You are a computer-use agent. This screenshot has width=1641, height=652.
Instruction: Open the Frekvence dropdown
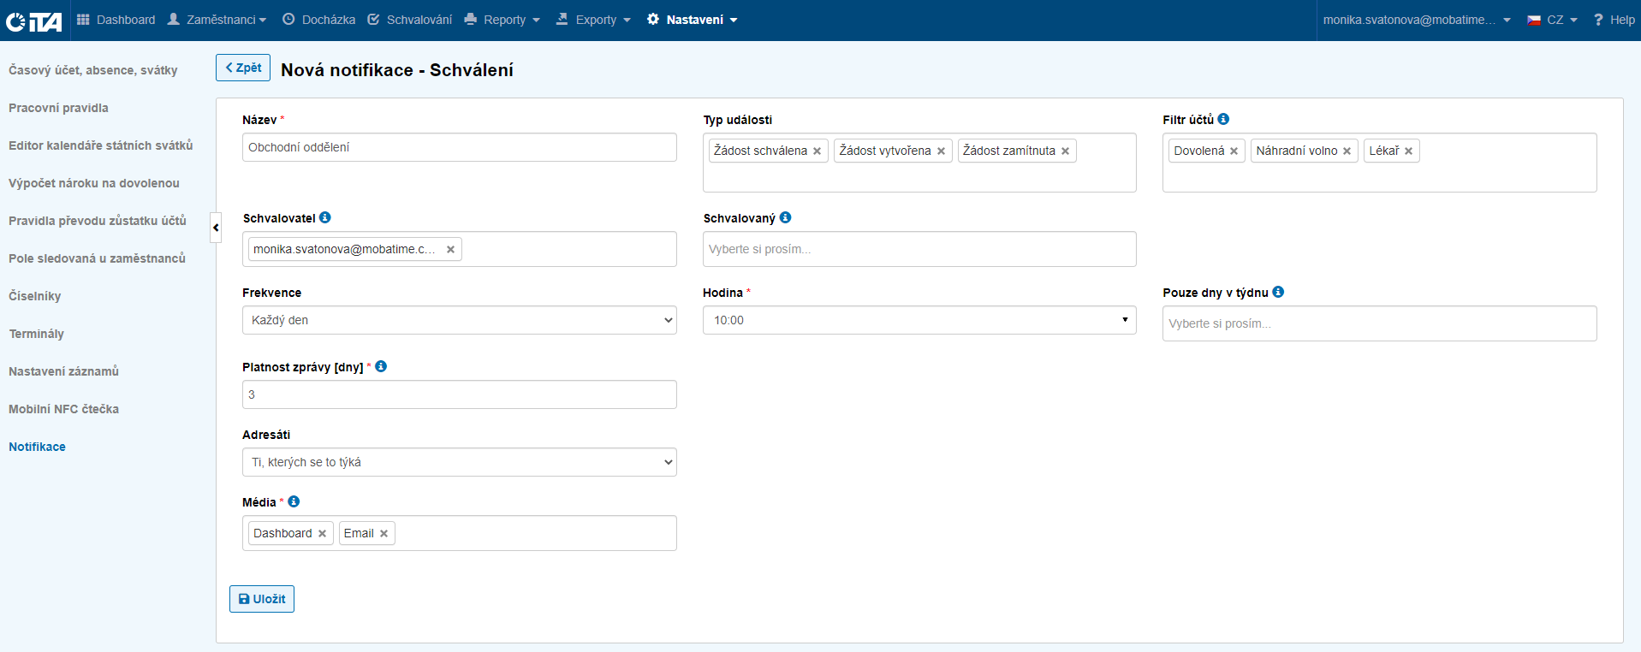[x=459, y=320]
